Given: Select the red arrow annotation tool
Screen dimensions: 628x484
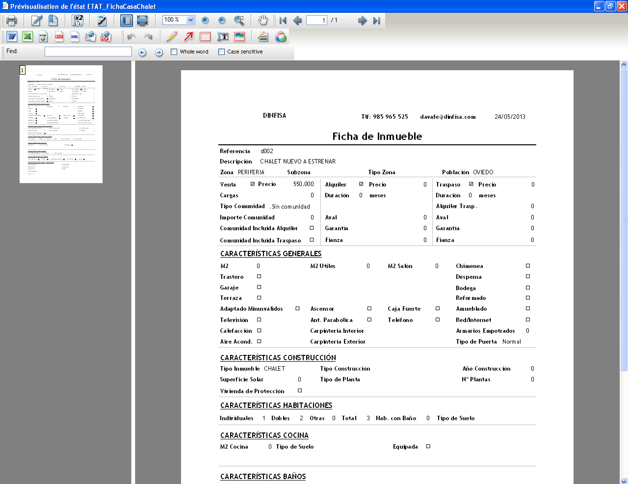Looking at the screenshot, I should [189, 37].
